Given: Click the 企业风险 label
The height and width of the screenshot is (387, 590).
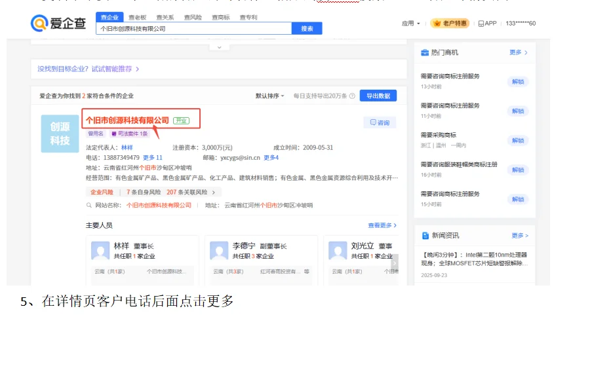Looking at the screenshot, I should (102, 193).
